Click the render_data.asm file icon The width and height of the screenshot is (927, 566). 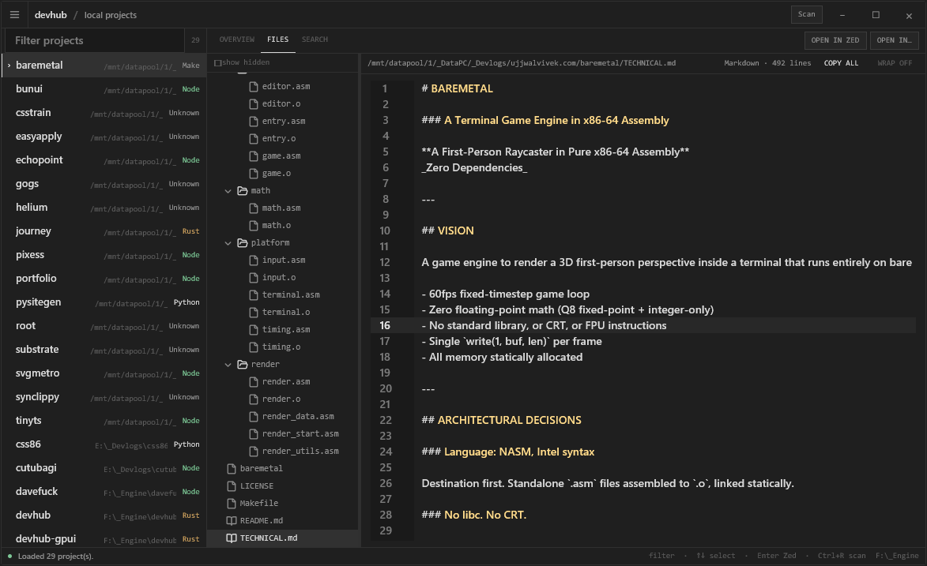[x=254, y=417]
